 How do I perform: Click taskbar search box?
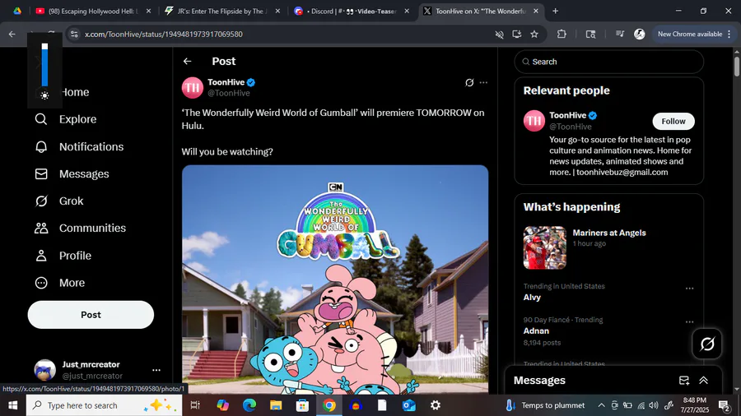(x=104, y=405)
